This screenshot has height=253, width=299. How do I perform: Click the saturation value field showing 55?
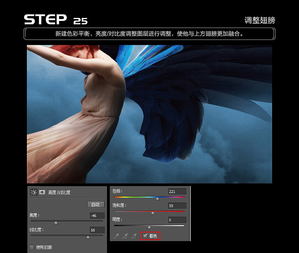(x=177, y=206)
